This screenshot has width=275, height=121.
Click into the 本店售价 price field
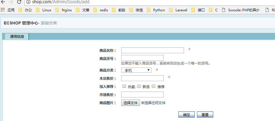coord(142,78)
